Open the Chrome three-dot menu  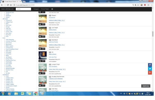(x=152, y=5)
